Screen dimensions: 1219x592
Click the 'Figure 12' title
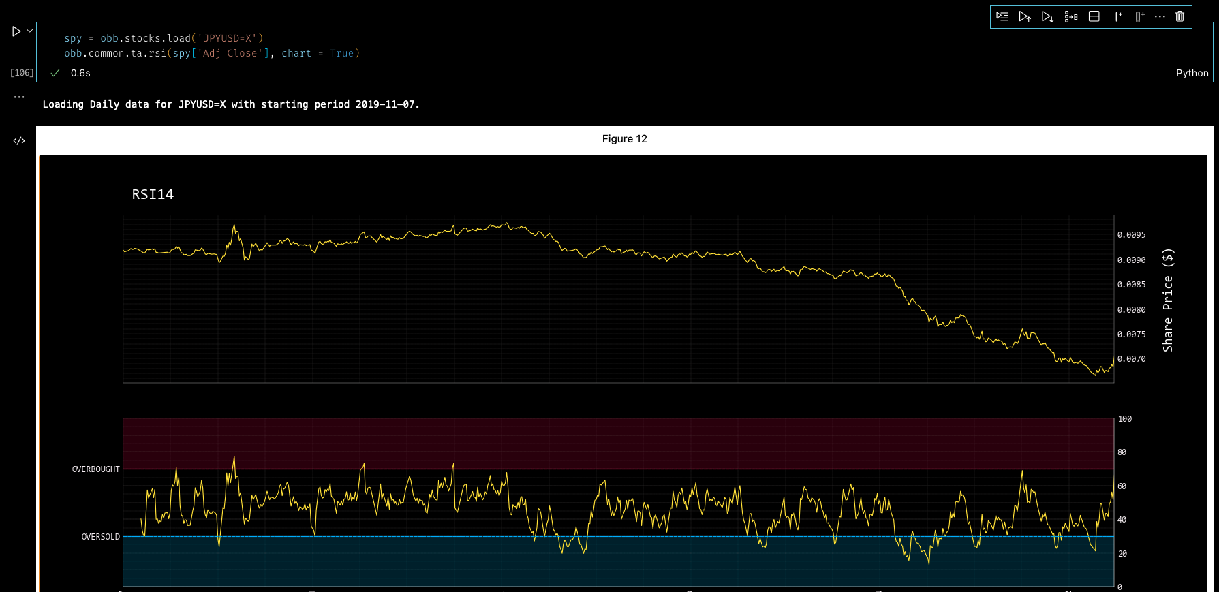625,139
